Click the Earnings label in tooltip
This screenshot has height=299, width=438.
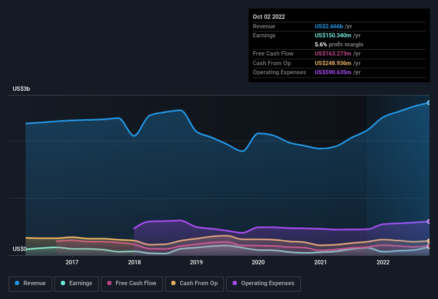tap(264, 35)
